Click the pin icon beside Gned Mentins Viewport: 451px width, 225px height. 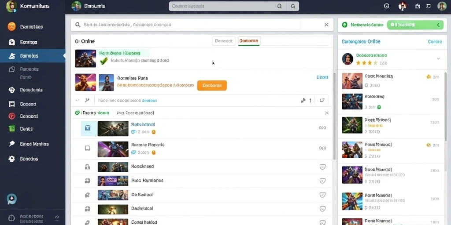tap(12, 144)
